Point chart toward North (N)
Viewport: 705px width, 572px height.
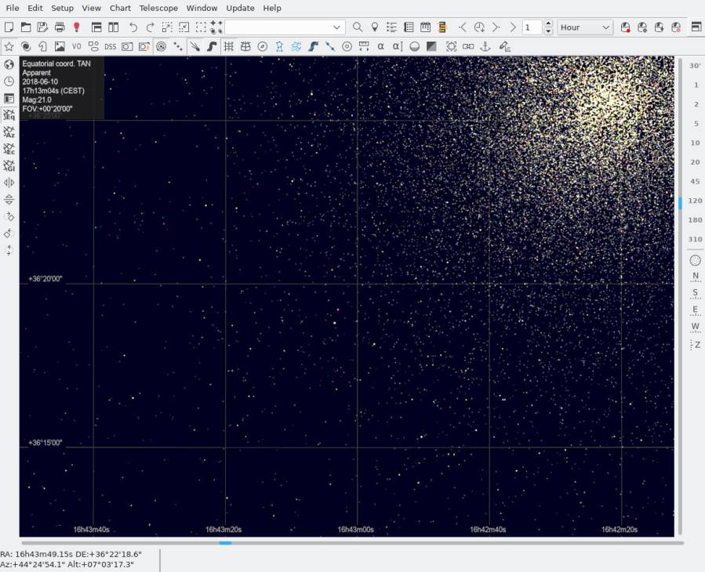click(696, 277)
